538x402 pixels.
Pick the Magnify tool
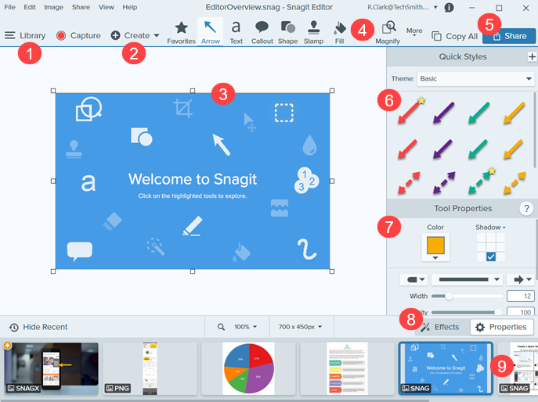click(388, 33)
